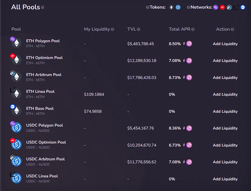Select Polygon network filter icon
Image resolution: width=251 pixels, height=191 pixels.
216,7
